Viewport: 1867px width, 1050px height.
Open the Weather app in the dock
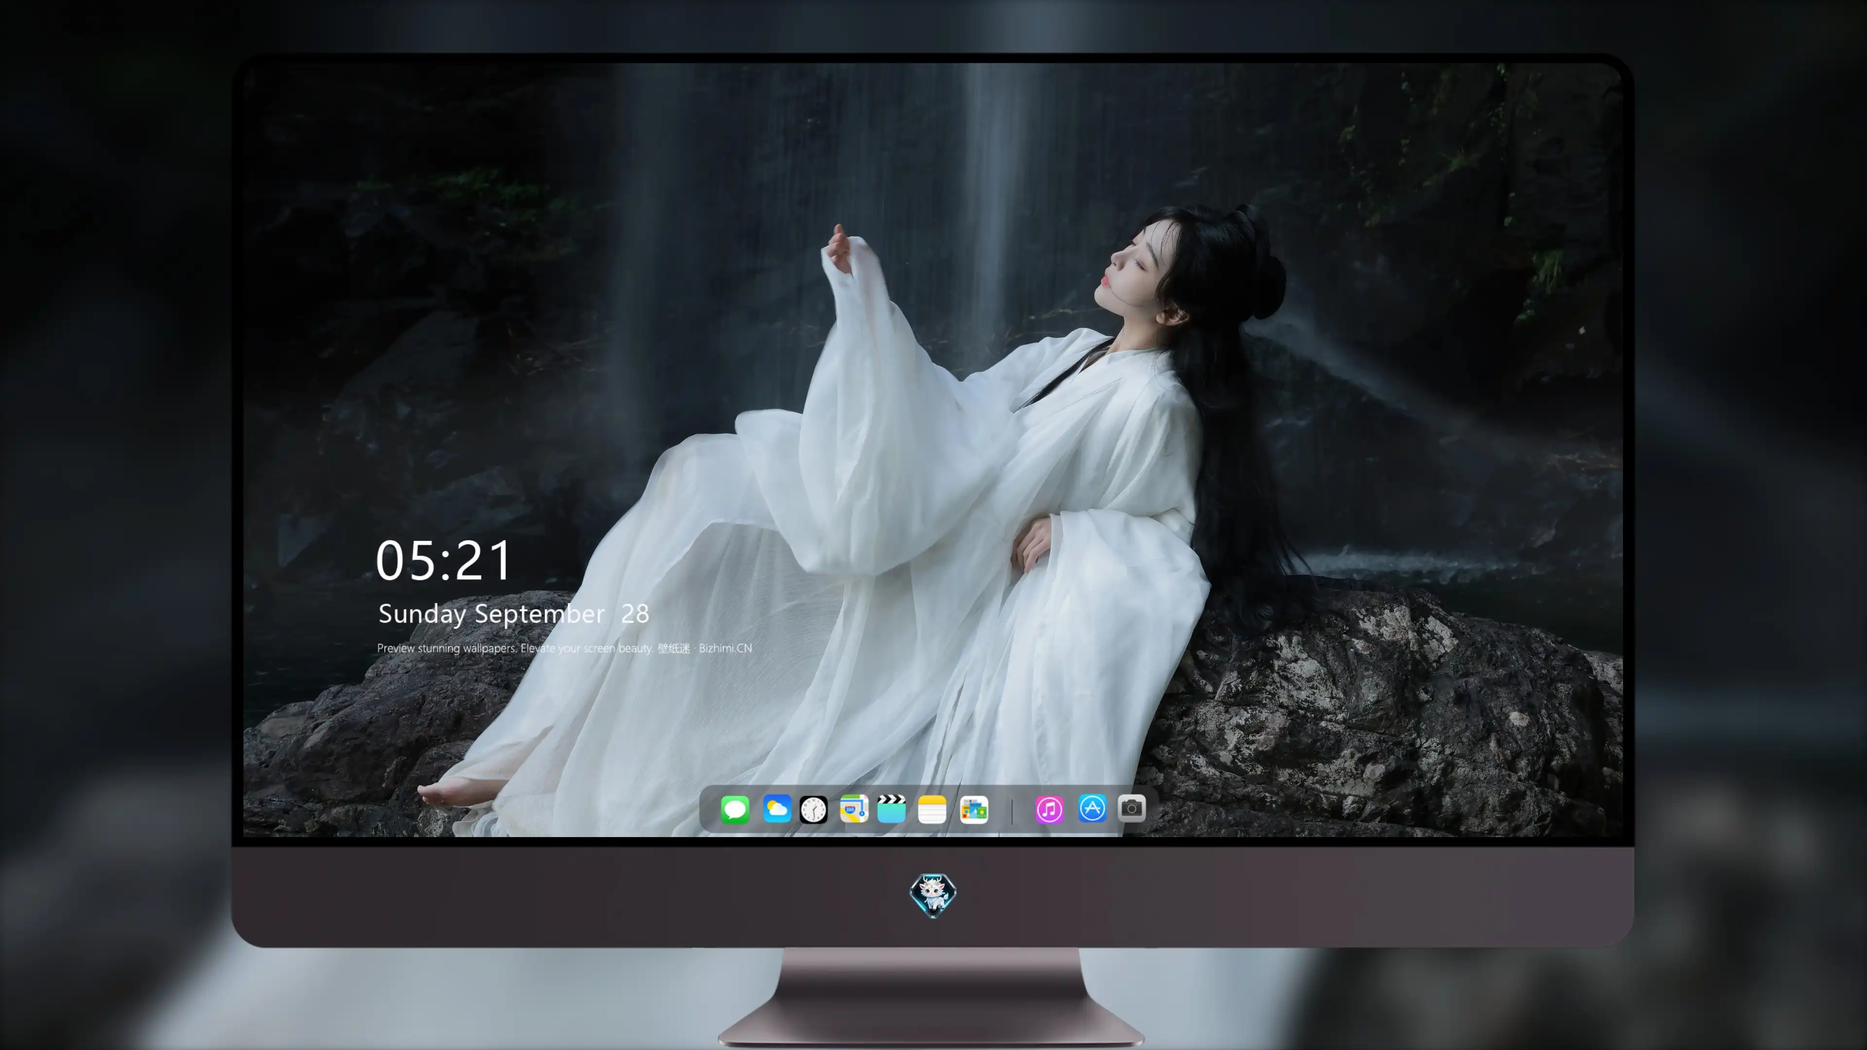coord(777,809)
